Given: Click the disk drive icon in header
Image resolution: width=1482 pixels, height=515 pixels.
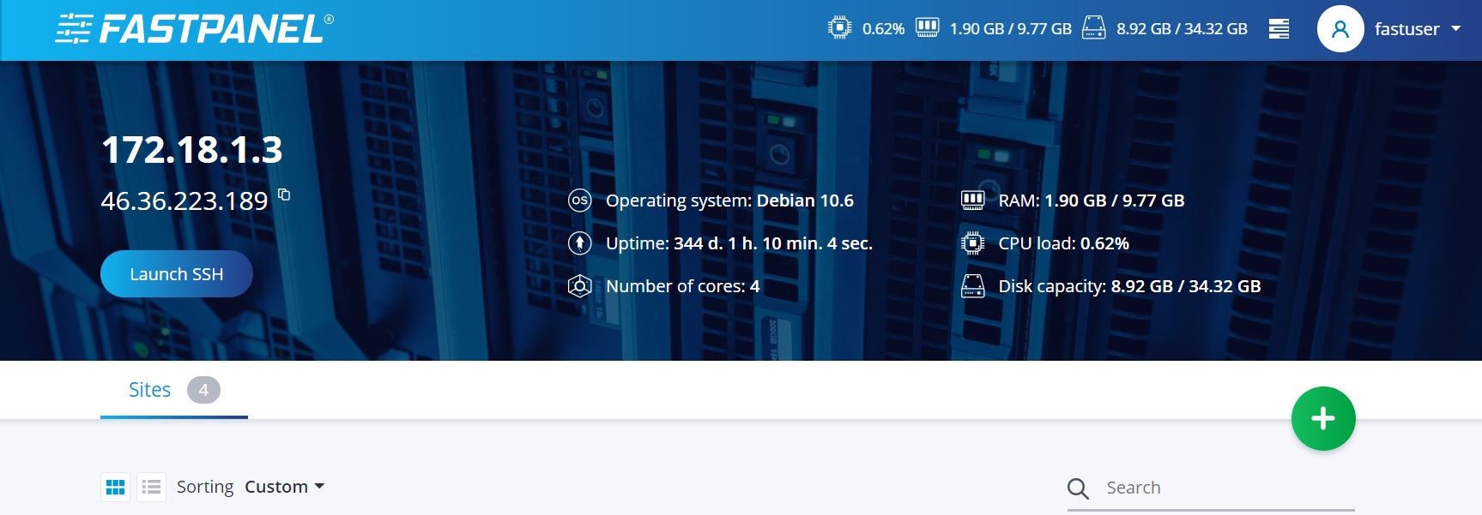Looking at the screenshot, I should [1093, 28].
